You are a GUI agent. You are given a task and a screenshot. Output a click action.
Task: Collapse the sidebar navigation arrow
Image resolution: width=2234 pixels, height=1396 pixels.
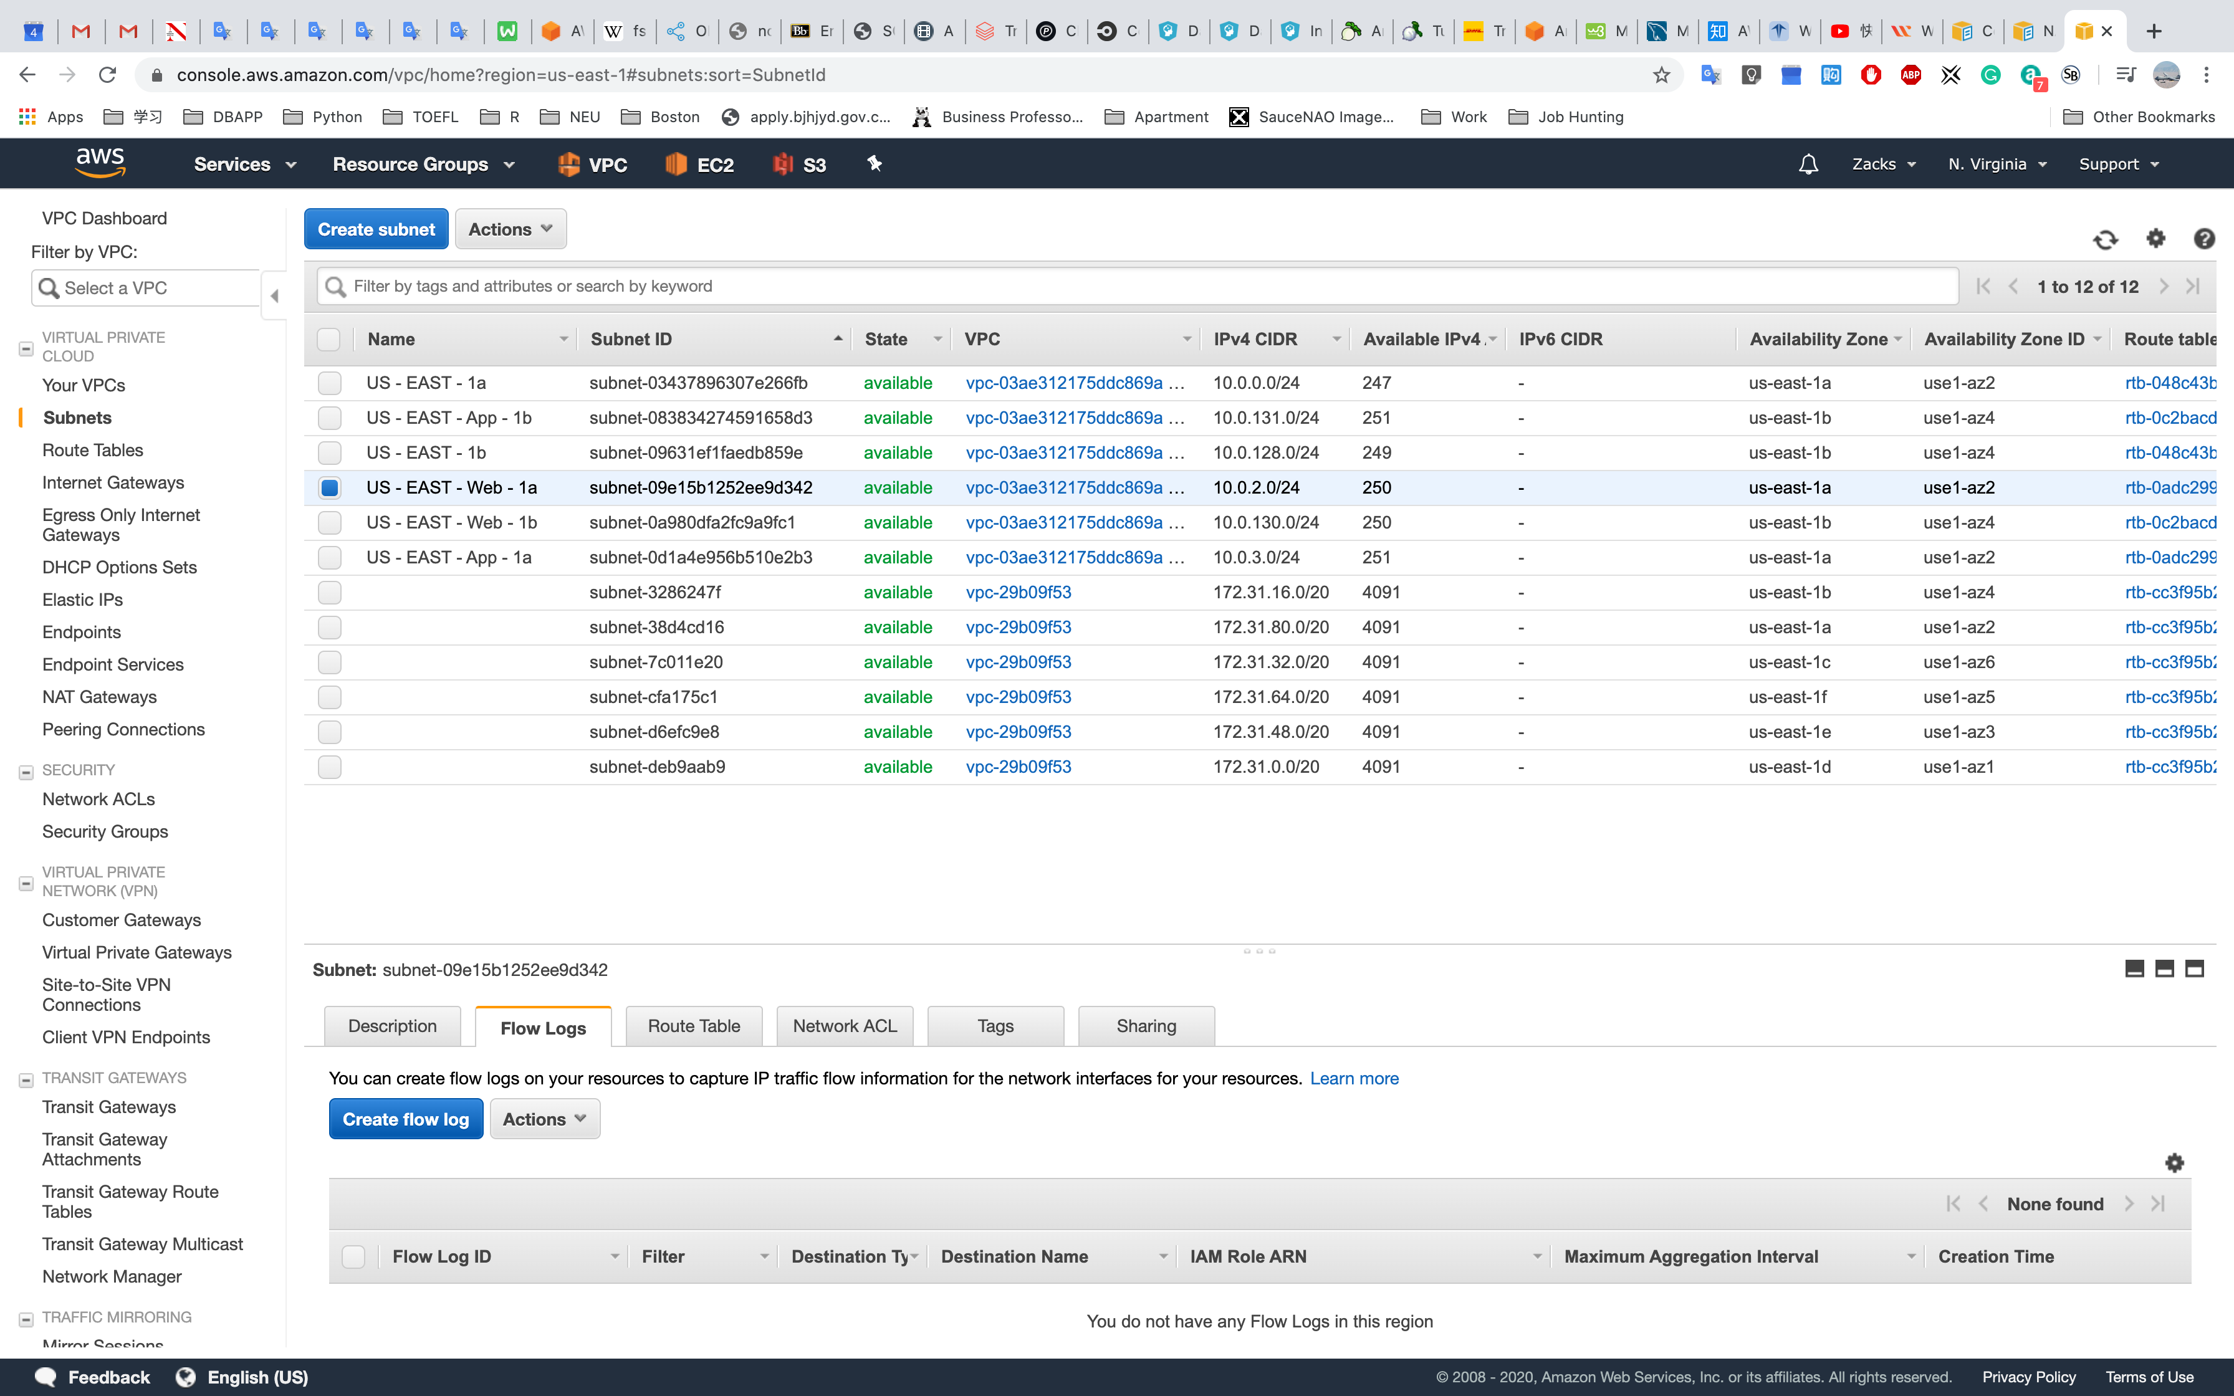(x=274, y=295)
